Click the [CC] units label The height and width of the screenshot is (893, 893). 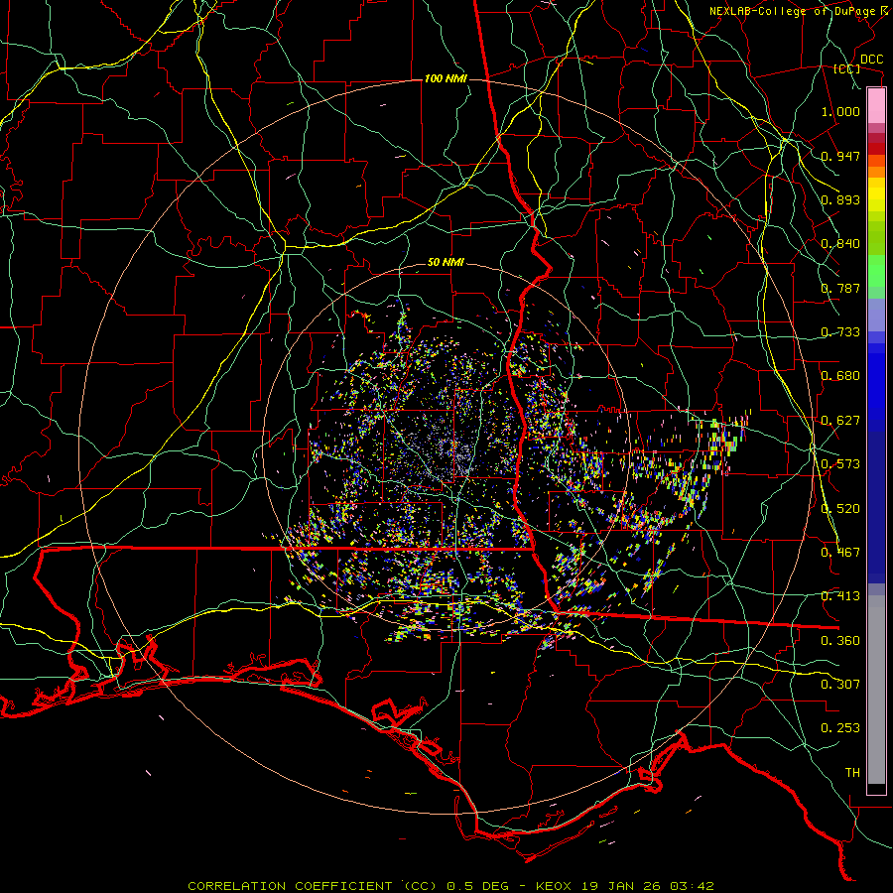coord(847,68)
